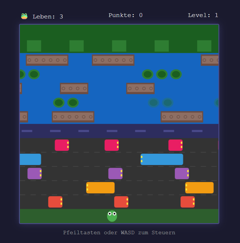Click the right short four-ring log in middle row

(x=140, y=88)
